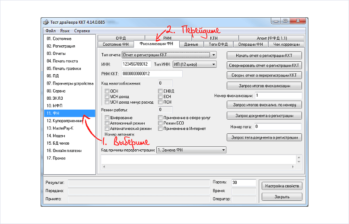349x224 pixels.
Task: Check the Применение в Интернет option
Action: (160, 129)
